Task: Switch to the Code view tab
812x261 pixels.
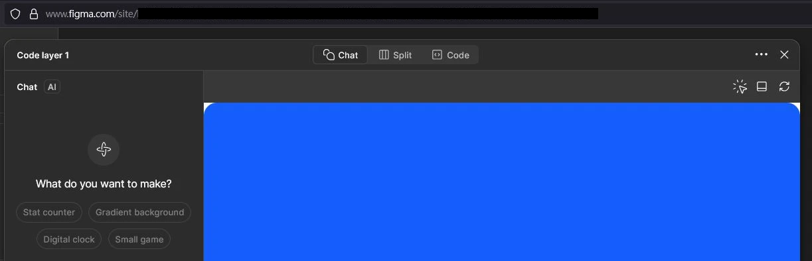Action: click(451, 55)
